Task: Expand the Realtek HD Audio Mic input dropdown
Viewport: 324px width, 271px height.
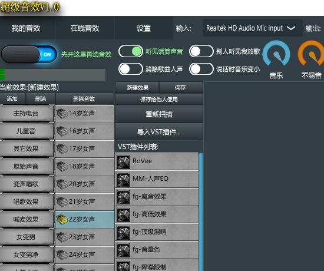Action: [x=253, y=28]
